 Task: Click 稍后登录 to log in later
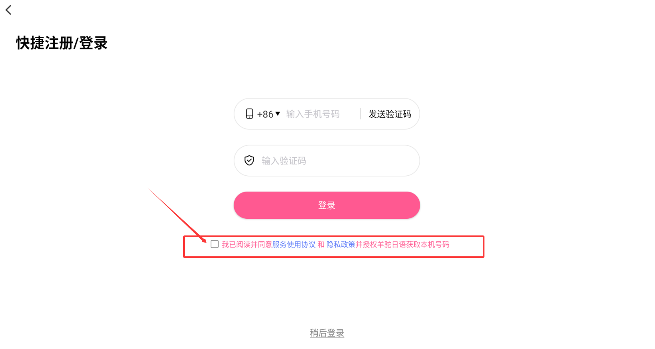pos(327,333)
